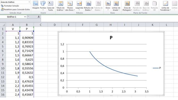
Task: Click the cell with value 0,5
Action: pos(27,77)
